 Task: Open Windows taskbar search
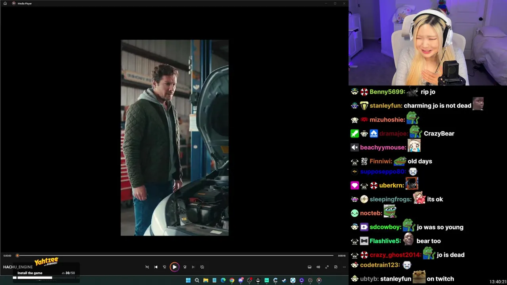pyautogui.click(x=197, y=280)
